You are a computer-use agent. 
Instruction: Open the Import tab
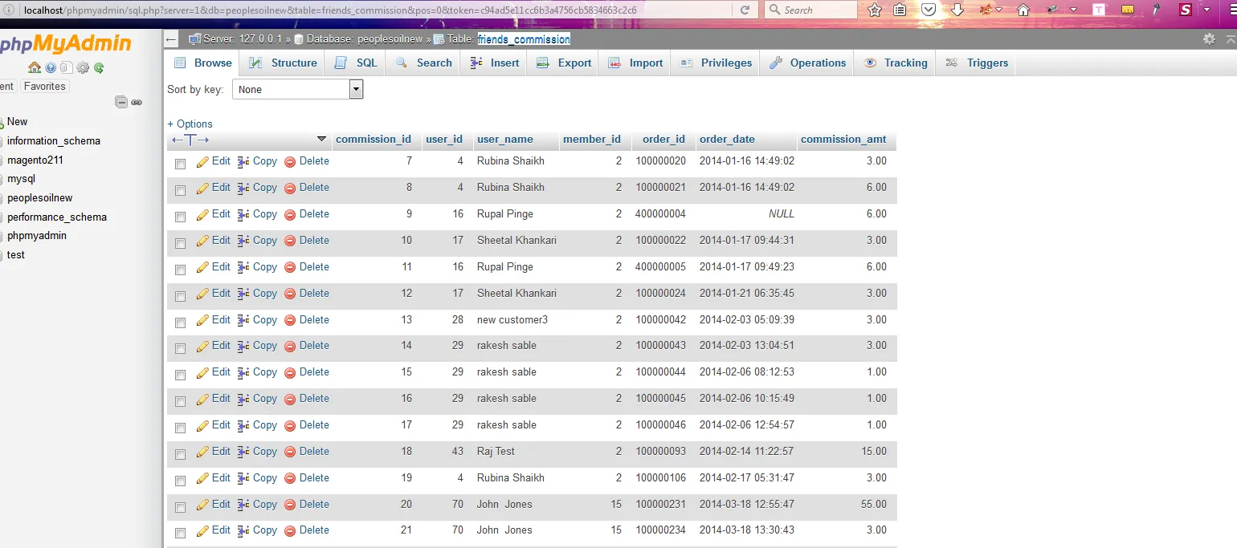click(636, 63)
